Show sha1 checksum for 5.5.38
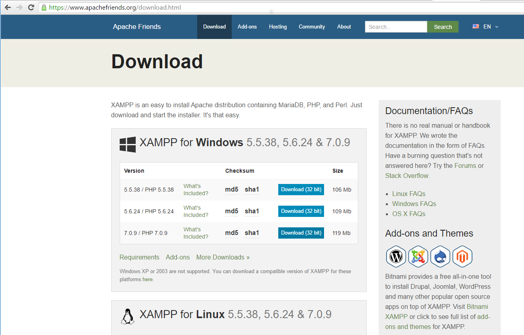This screenshot has width=524, height=335. (x=252, y=190)
